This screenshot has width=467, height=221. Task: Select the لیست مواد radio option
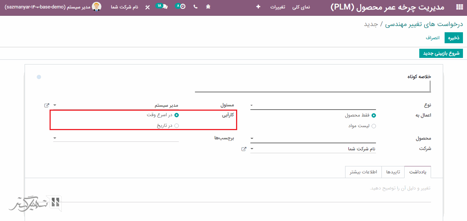click(374, 126)
